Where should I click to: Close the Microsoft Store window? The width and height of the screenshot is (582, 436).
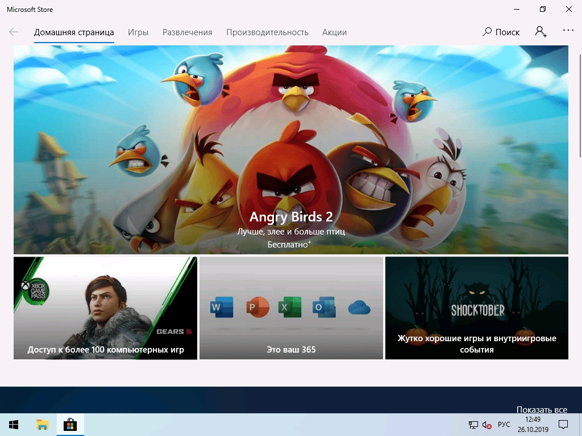pos(568,9)
